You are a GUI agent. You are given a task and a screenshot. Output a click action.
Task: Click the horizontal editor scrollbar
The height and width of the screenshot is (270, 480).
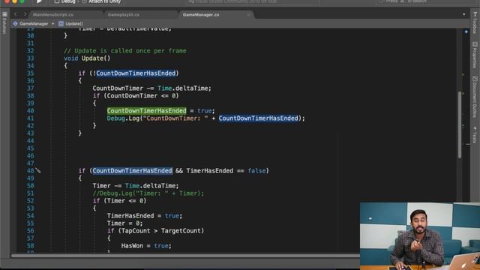click(x=185, y=255)
